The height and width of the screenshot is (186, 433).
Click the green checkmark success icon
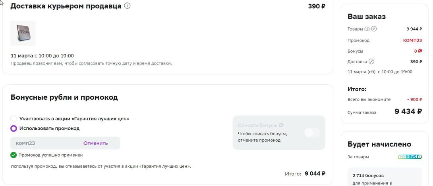(x=14, y=155)
